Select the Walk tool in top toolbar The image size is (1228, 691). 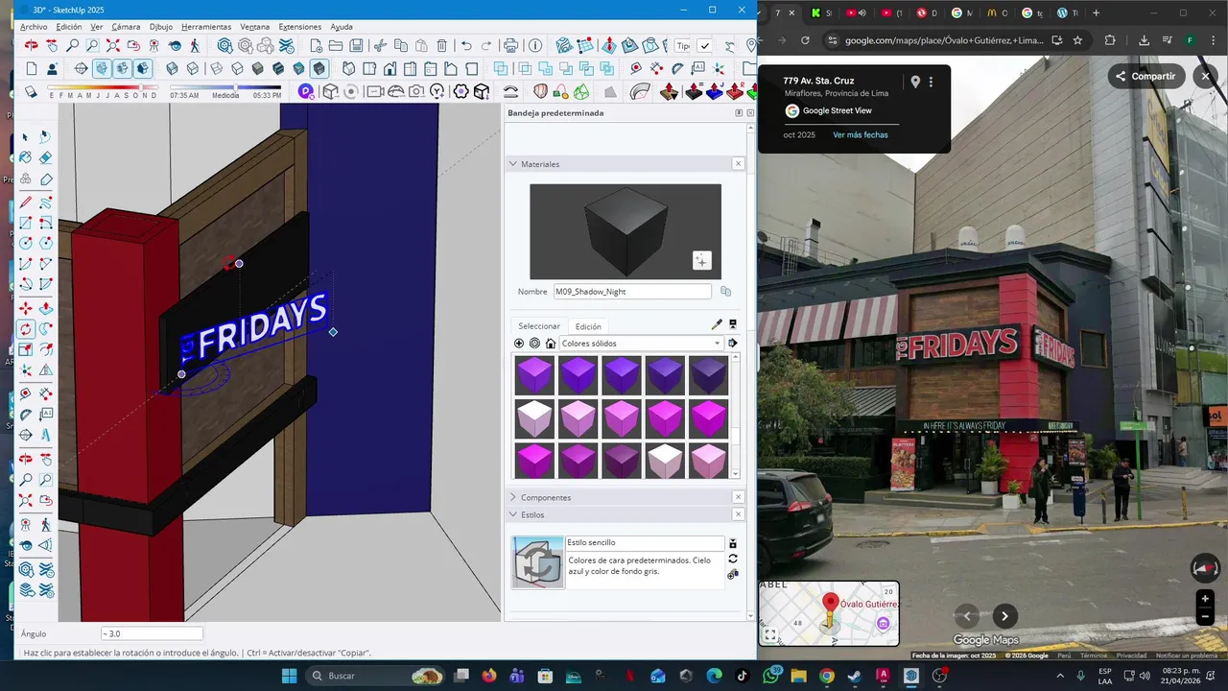pos(195,45)
